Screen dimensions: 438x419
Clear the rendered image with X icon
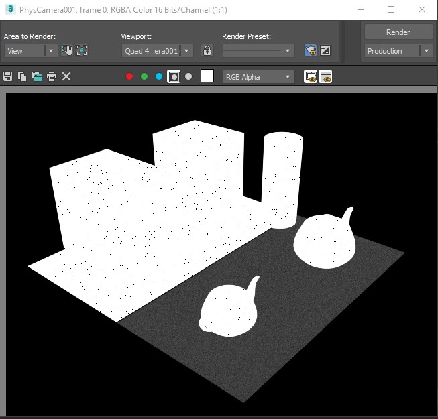66,76
